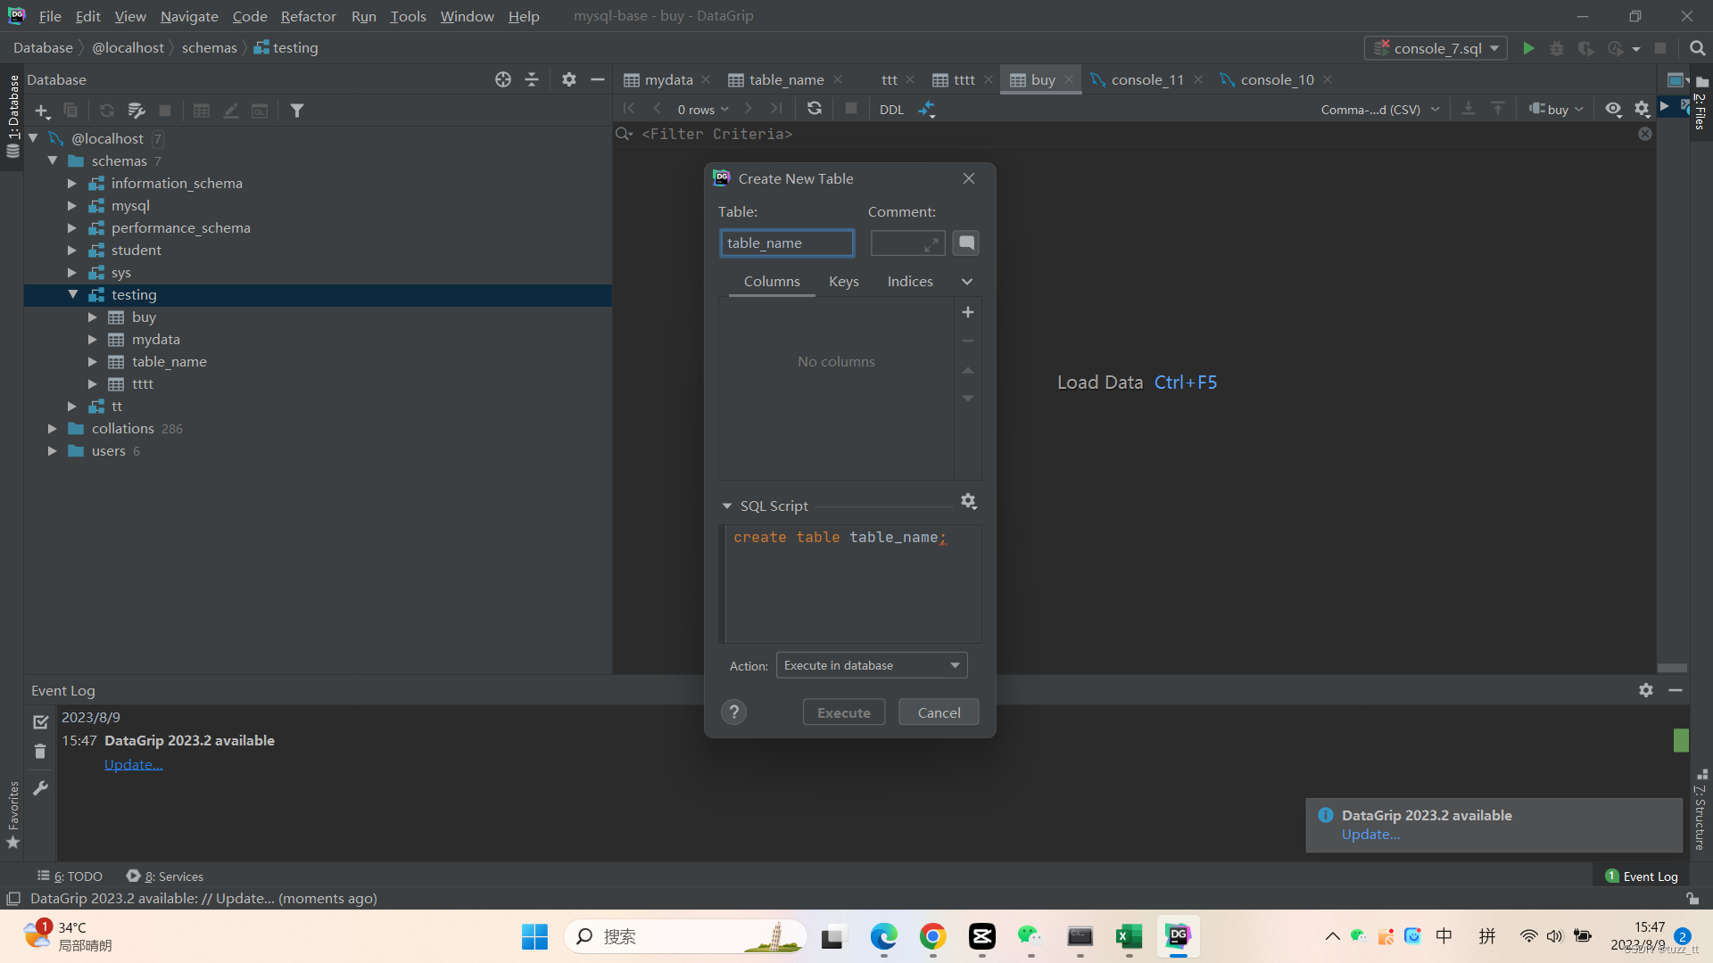Screen dimensions: 1713x963
Task: Run console with the green Execute arrow
Action: [1528, 48]
